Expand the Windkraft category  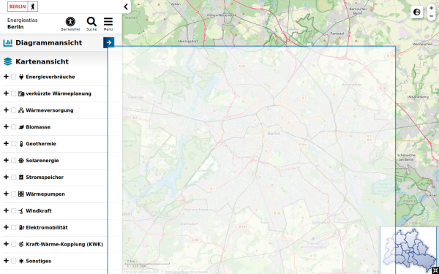pos(6,210)
